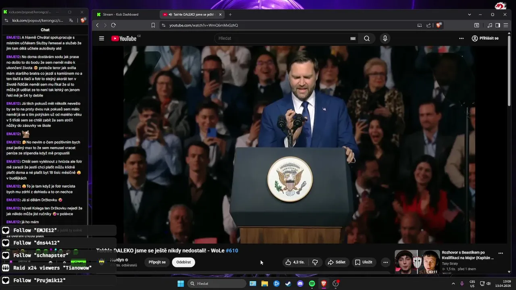Open the Rozhovor s Beastíkem video thumbnail

(x=417, y=262)
